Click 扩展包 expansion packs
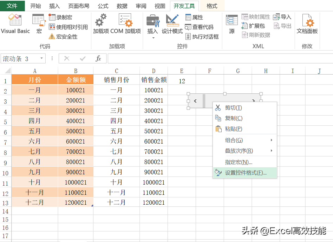Image resolution: width=333 pixels, height=242 pixels. tap(253, 26)
